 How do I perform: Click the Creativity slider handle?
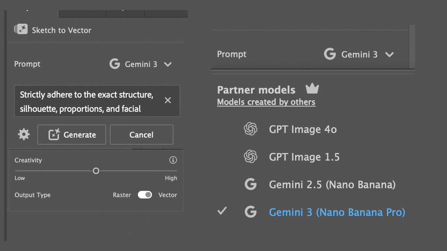[x=96, y=171]
